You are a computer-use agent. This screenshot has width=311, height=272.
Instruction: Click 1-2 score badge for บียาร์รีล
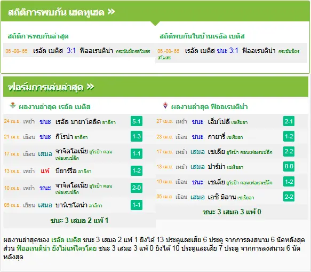137,170
